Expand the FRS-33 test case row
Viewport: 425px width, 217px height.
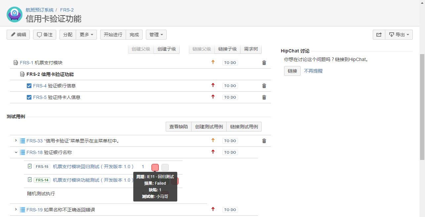(x=16, y=141)
